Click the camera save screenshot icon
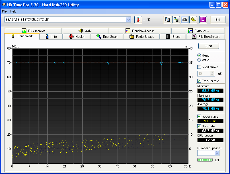 pyautogui.click(x=185, y=20)
